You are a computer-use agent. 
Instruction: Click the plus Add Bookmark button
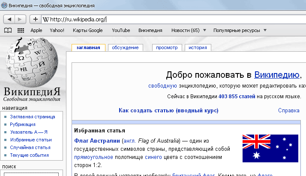tap(35, 19)
